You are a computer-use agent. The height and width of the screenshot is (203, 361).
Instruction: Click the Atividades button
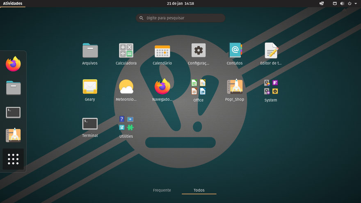13,3
